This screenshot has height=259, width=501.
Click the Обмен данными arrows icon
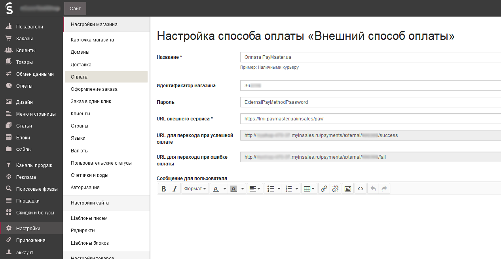[x=8, y=74]
